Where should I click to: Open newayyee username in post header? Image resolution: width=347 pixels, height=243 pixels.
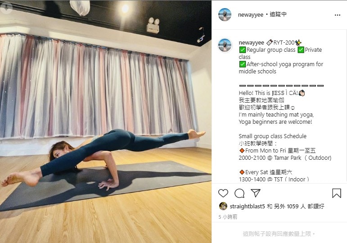pos(251,14)
